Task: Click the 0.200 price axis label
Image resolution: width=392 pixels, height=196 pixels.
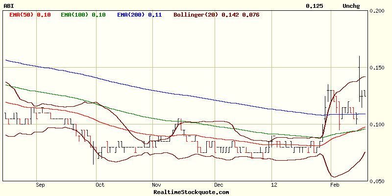Action: [378, 11]
